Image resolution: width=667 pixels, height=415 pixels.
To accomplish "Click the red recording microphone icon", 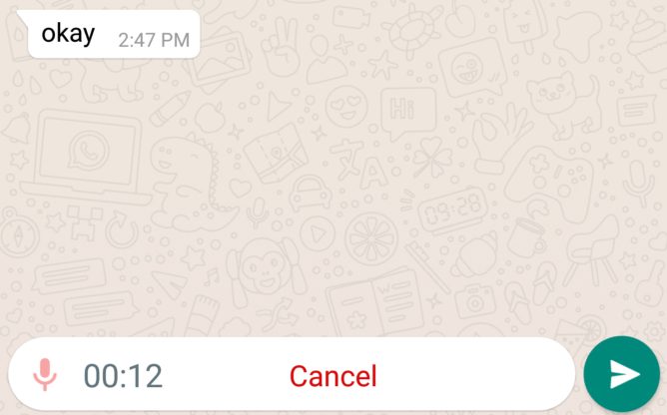I will click(45, 374).
